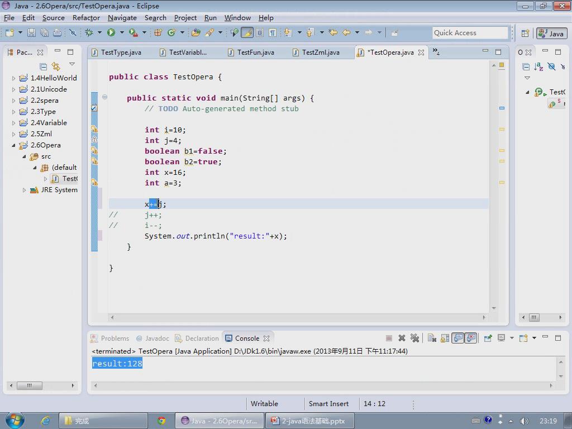Pin the Console view icon
Viewport: 572px width, 429px height.
[x=488, y=338]
